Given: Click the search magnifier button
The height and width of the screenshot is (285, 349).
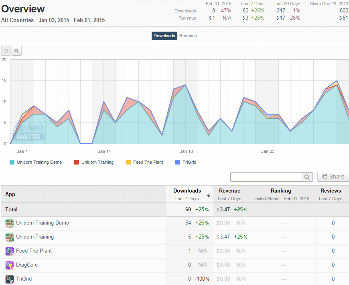Looking at the screenshot, I should click(x=307, y=177).
